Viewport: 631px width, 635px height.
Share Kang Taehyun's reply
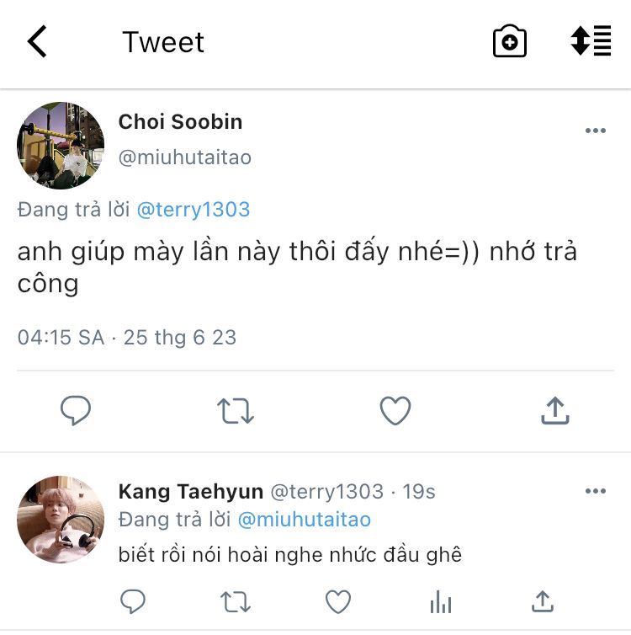point(543,601)
